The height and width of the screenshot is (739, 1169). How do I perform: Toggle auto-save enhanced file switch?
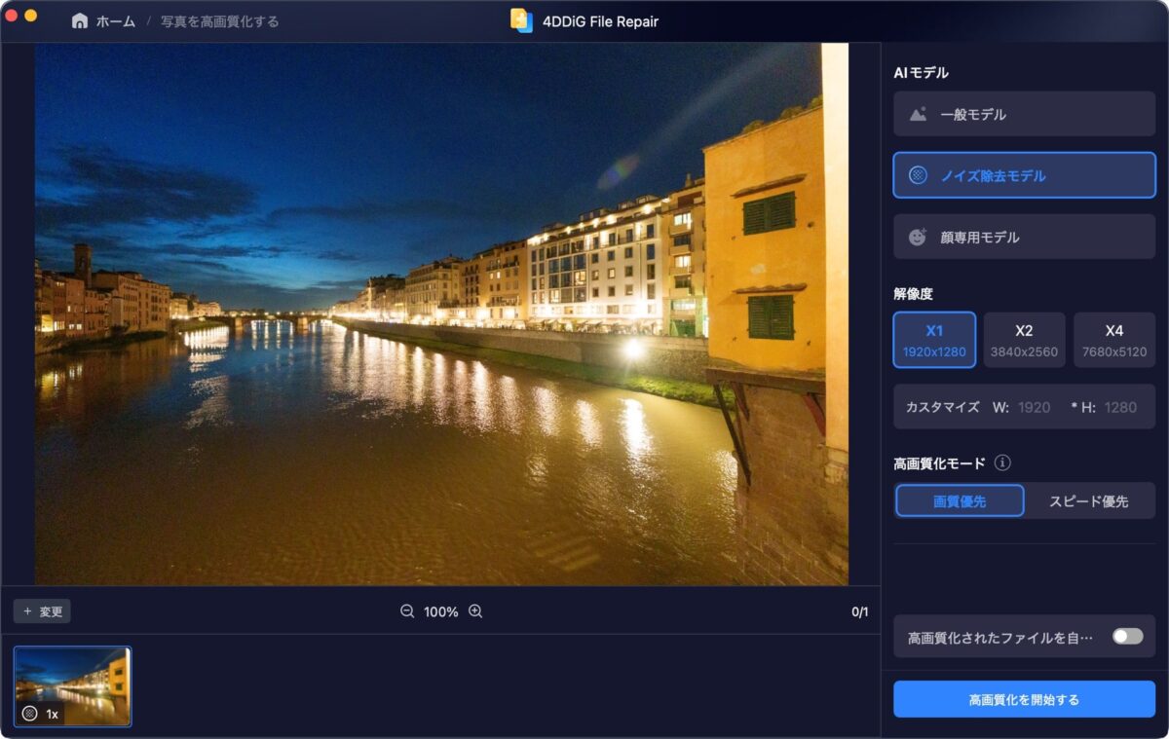(1127, 636)
